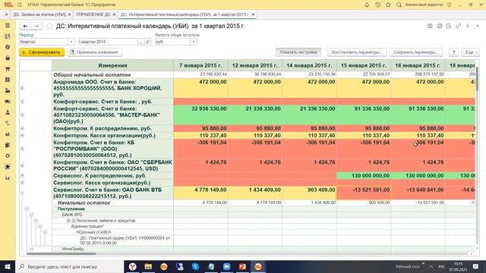486x273 pixels.
Task: Expand Конфетпром Касса организации row
Action: click(22, 135)
